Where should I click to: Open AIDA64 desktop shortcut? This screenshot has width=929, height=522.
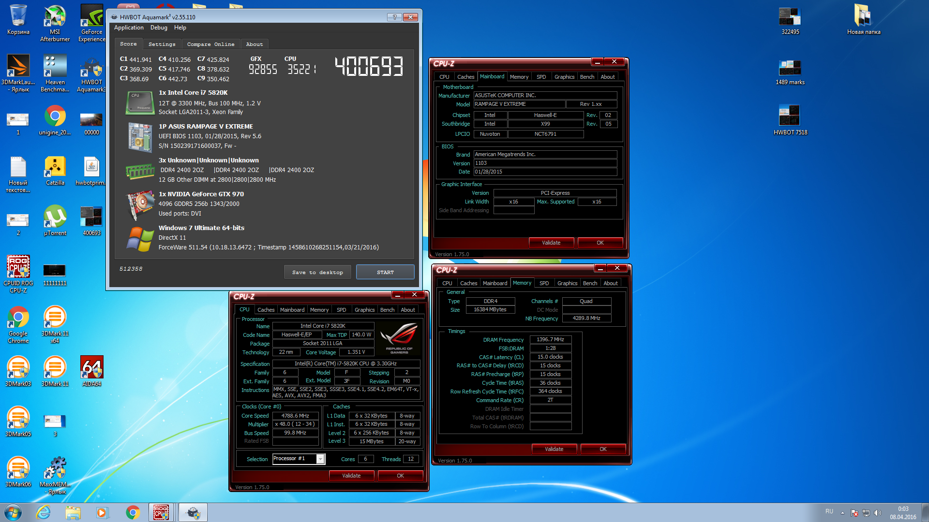91,371
